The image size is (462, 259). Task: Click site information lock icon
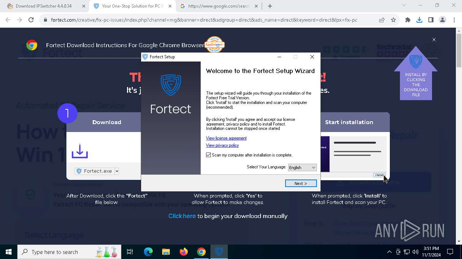pos(45,20)
